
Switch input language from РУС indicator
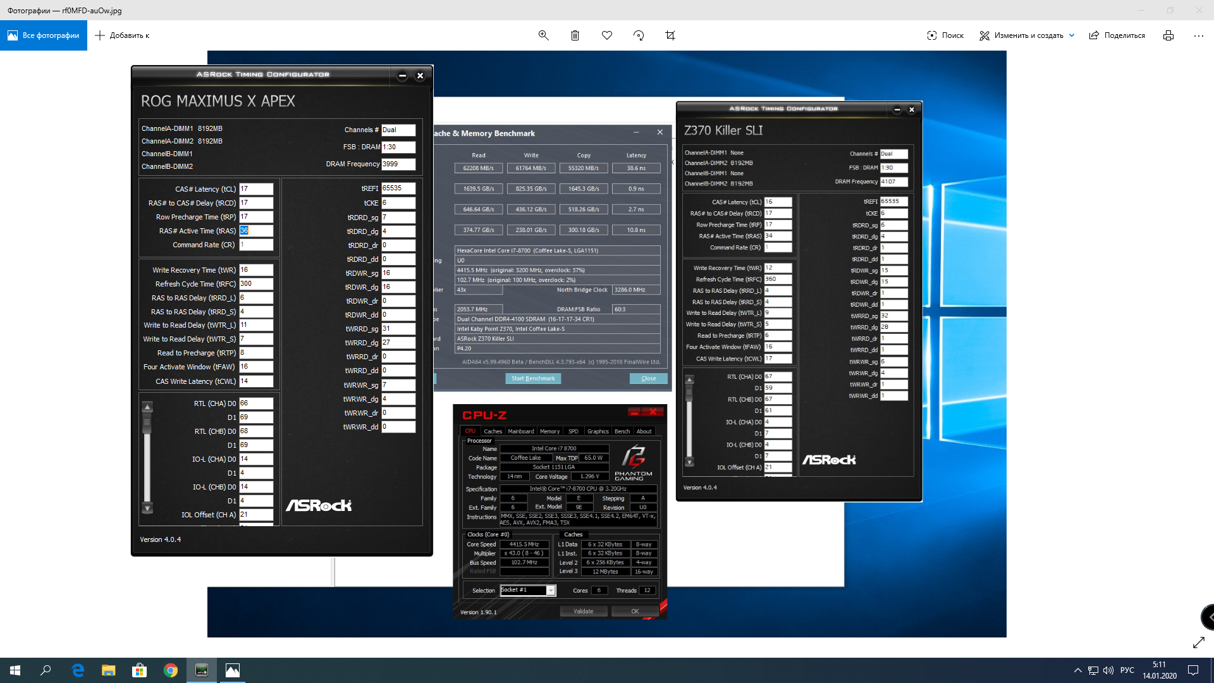(x=1127, y=670)
